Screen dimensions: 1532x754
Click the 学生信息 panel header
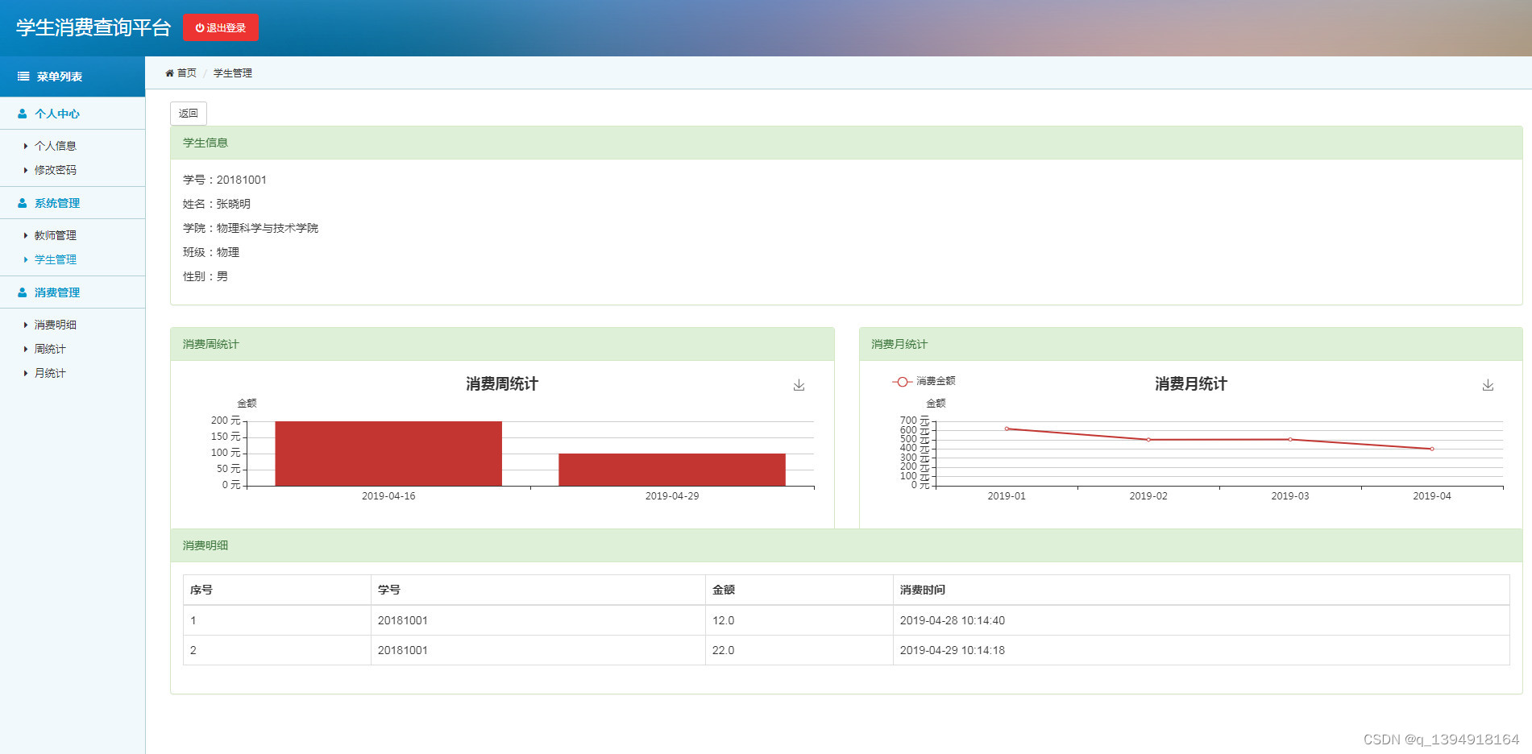point(846,143)
